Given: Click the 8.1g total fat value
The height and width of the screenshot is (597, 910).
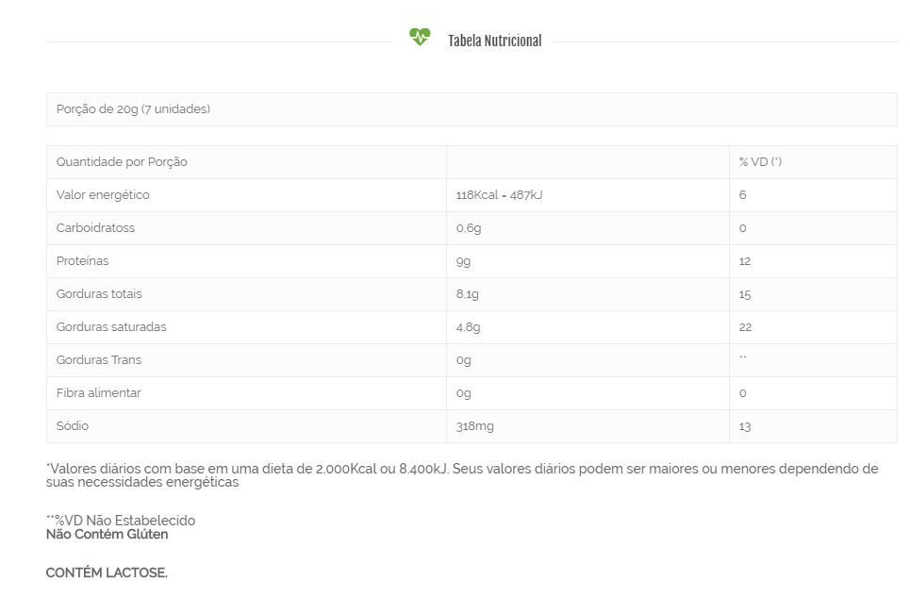Looking at the screenshot, I should coord(467,294).
